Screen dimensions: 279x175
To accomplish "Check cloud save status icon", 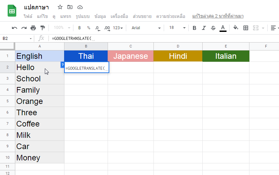I will point(80,7).
